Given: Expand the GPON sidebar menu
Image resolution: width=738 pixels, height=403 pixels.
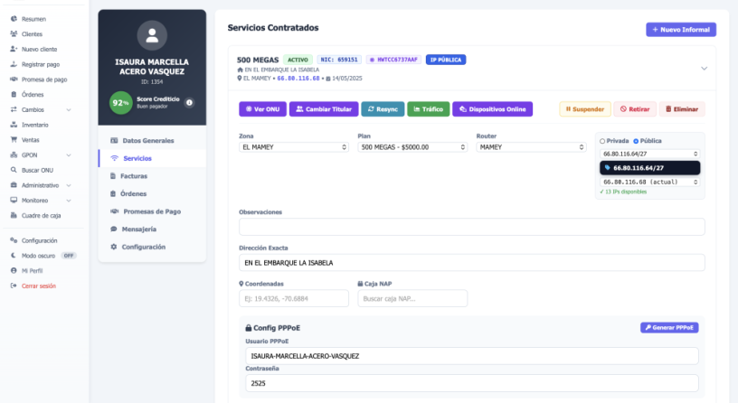Looking at the screenshot, I should pyautogui.click(x=69, y=155).
